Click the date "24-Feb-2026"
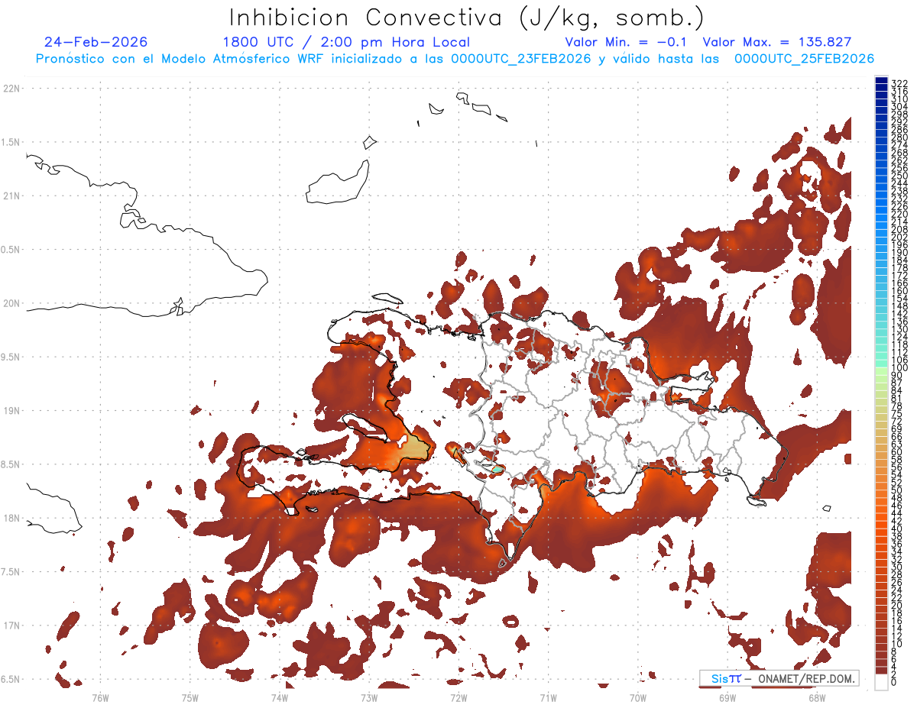917x708 pixels. (96, 42)
